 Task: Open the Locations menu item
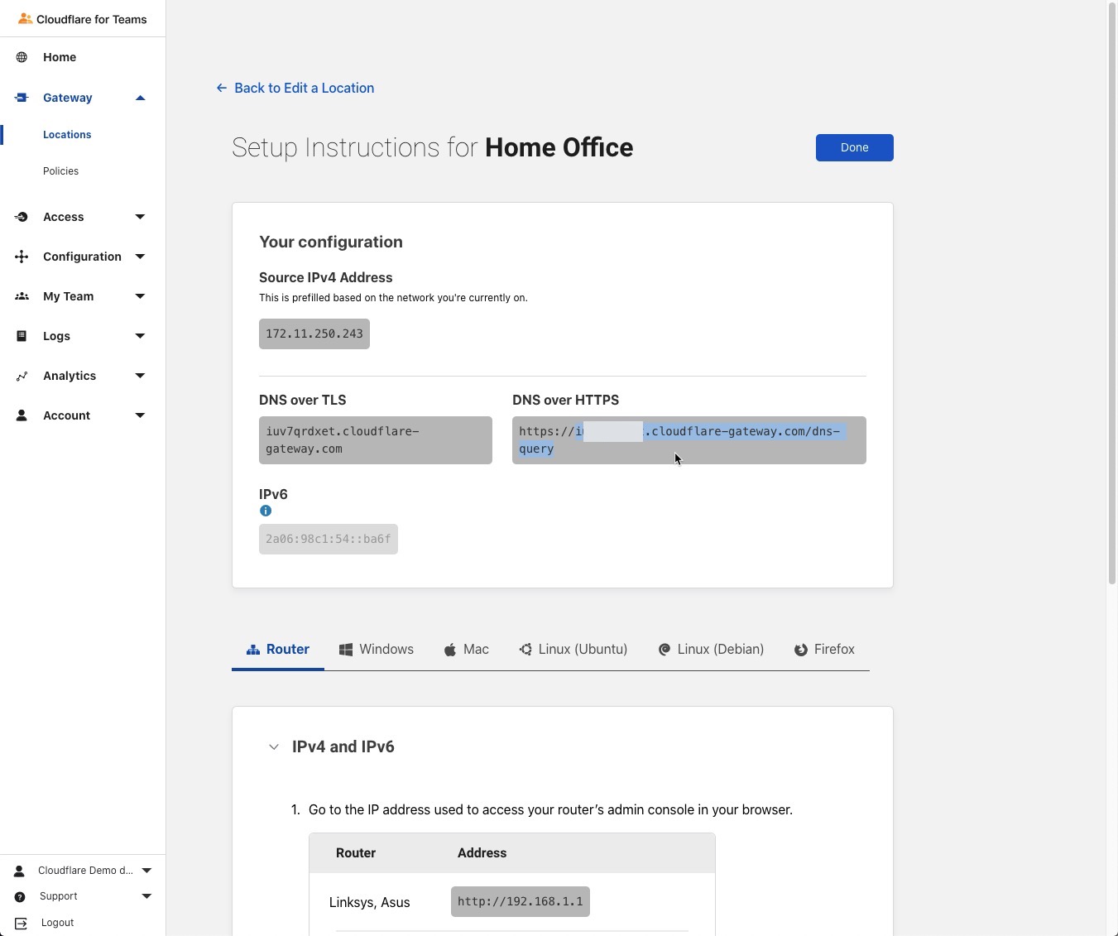(x=67, y=135)
